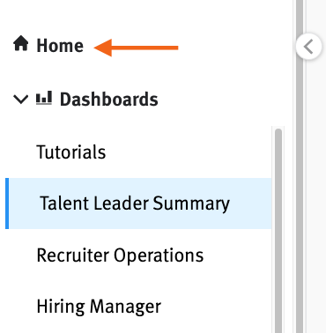Click highlighted row space right of Talent Leader Summary

click(x=250, y=203)
